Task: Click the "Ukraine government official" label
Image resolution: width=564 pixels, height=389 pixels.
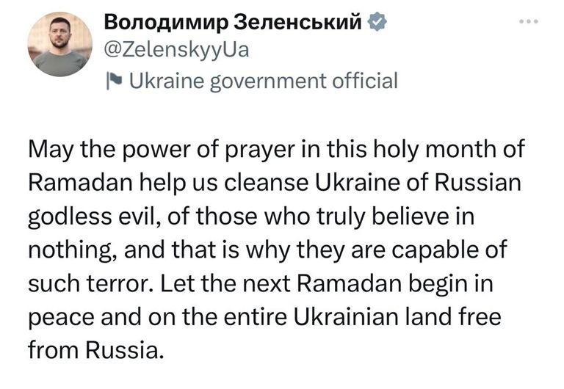Action: click(x=261, y=80)
